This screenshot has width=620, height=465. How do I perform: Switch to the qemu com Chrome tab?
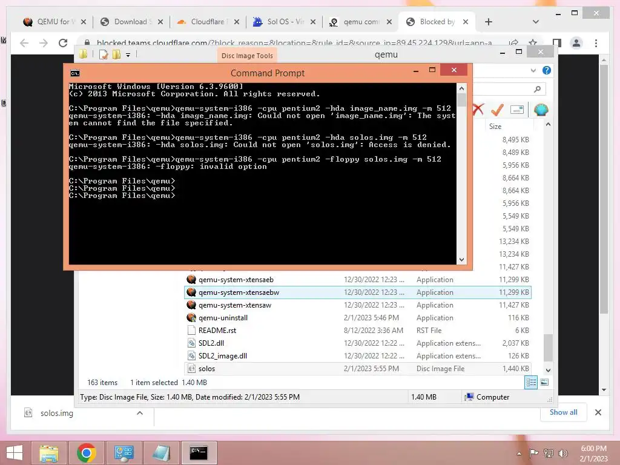point(361,22)
